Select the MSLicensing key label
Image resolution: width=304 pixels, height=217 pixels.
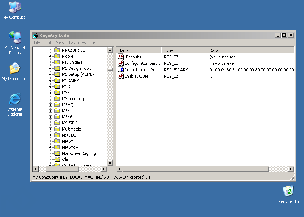pyautogui.click(x=73, y=99)
